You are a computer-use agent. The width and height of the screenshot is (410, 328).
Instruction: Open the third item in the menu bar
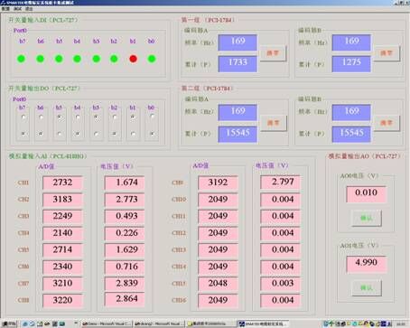(x=29, y=9)
